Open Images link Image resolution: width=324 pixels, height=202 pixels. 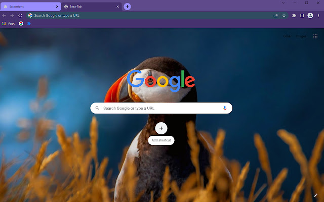[x=301, y=36]
